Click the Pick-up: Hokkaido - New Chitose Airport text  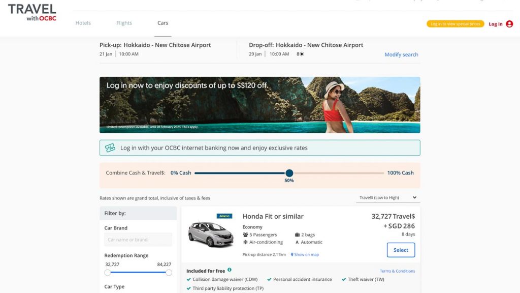pos(155,45)
